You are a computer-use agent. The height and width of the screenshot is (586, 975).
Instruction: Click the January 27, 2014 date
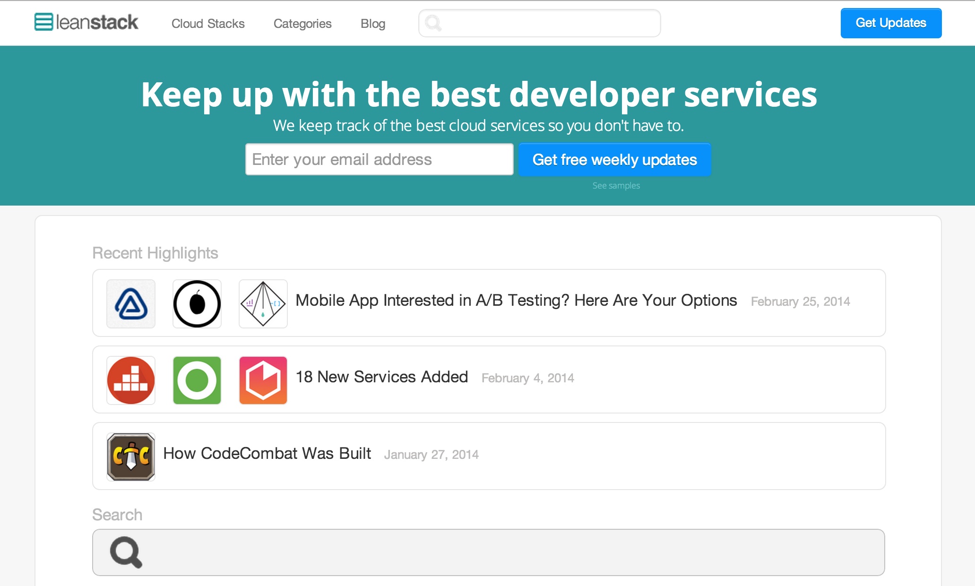pos(431,455)
